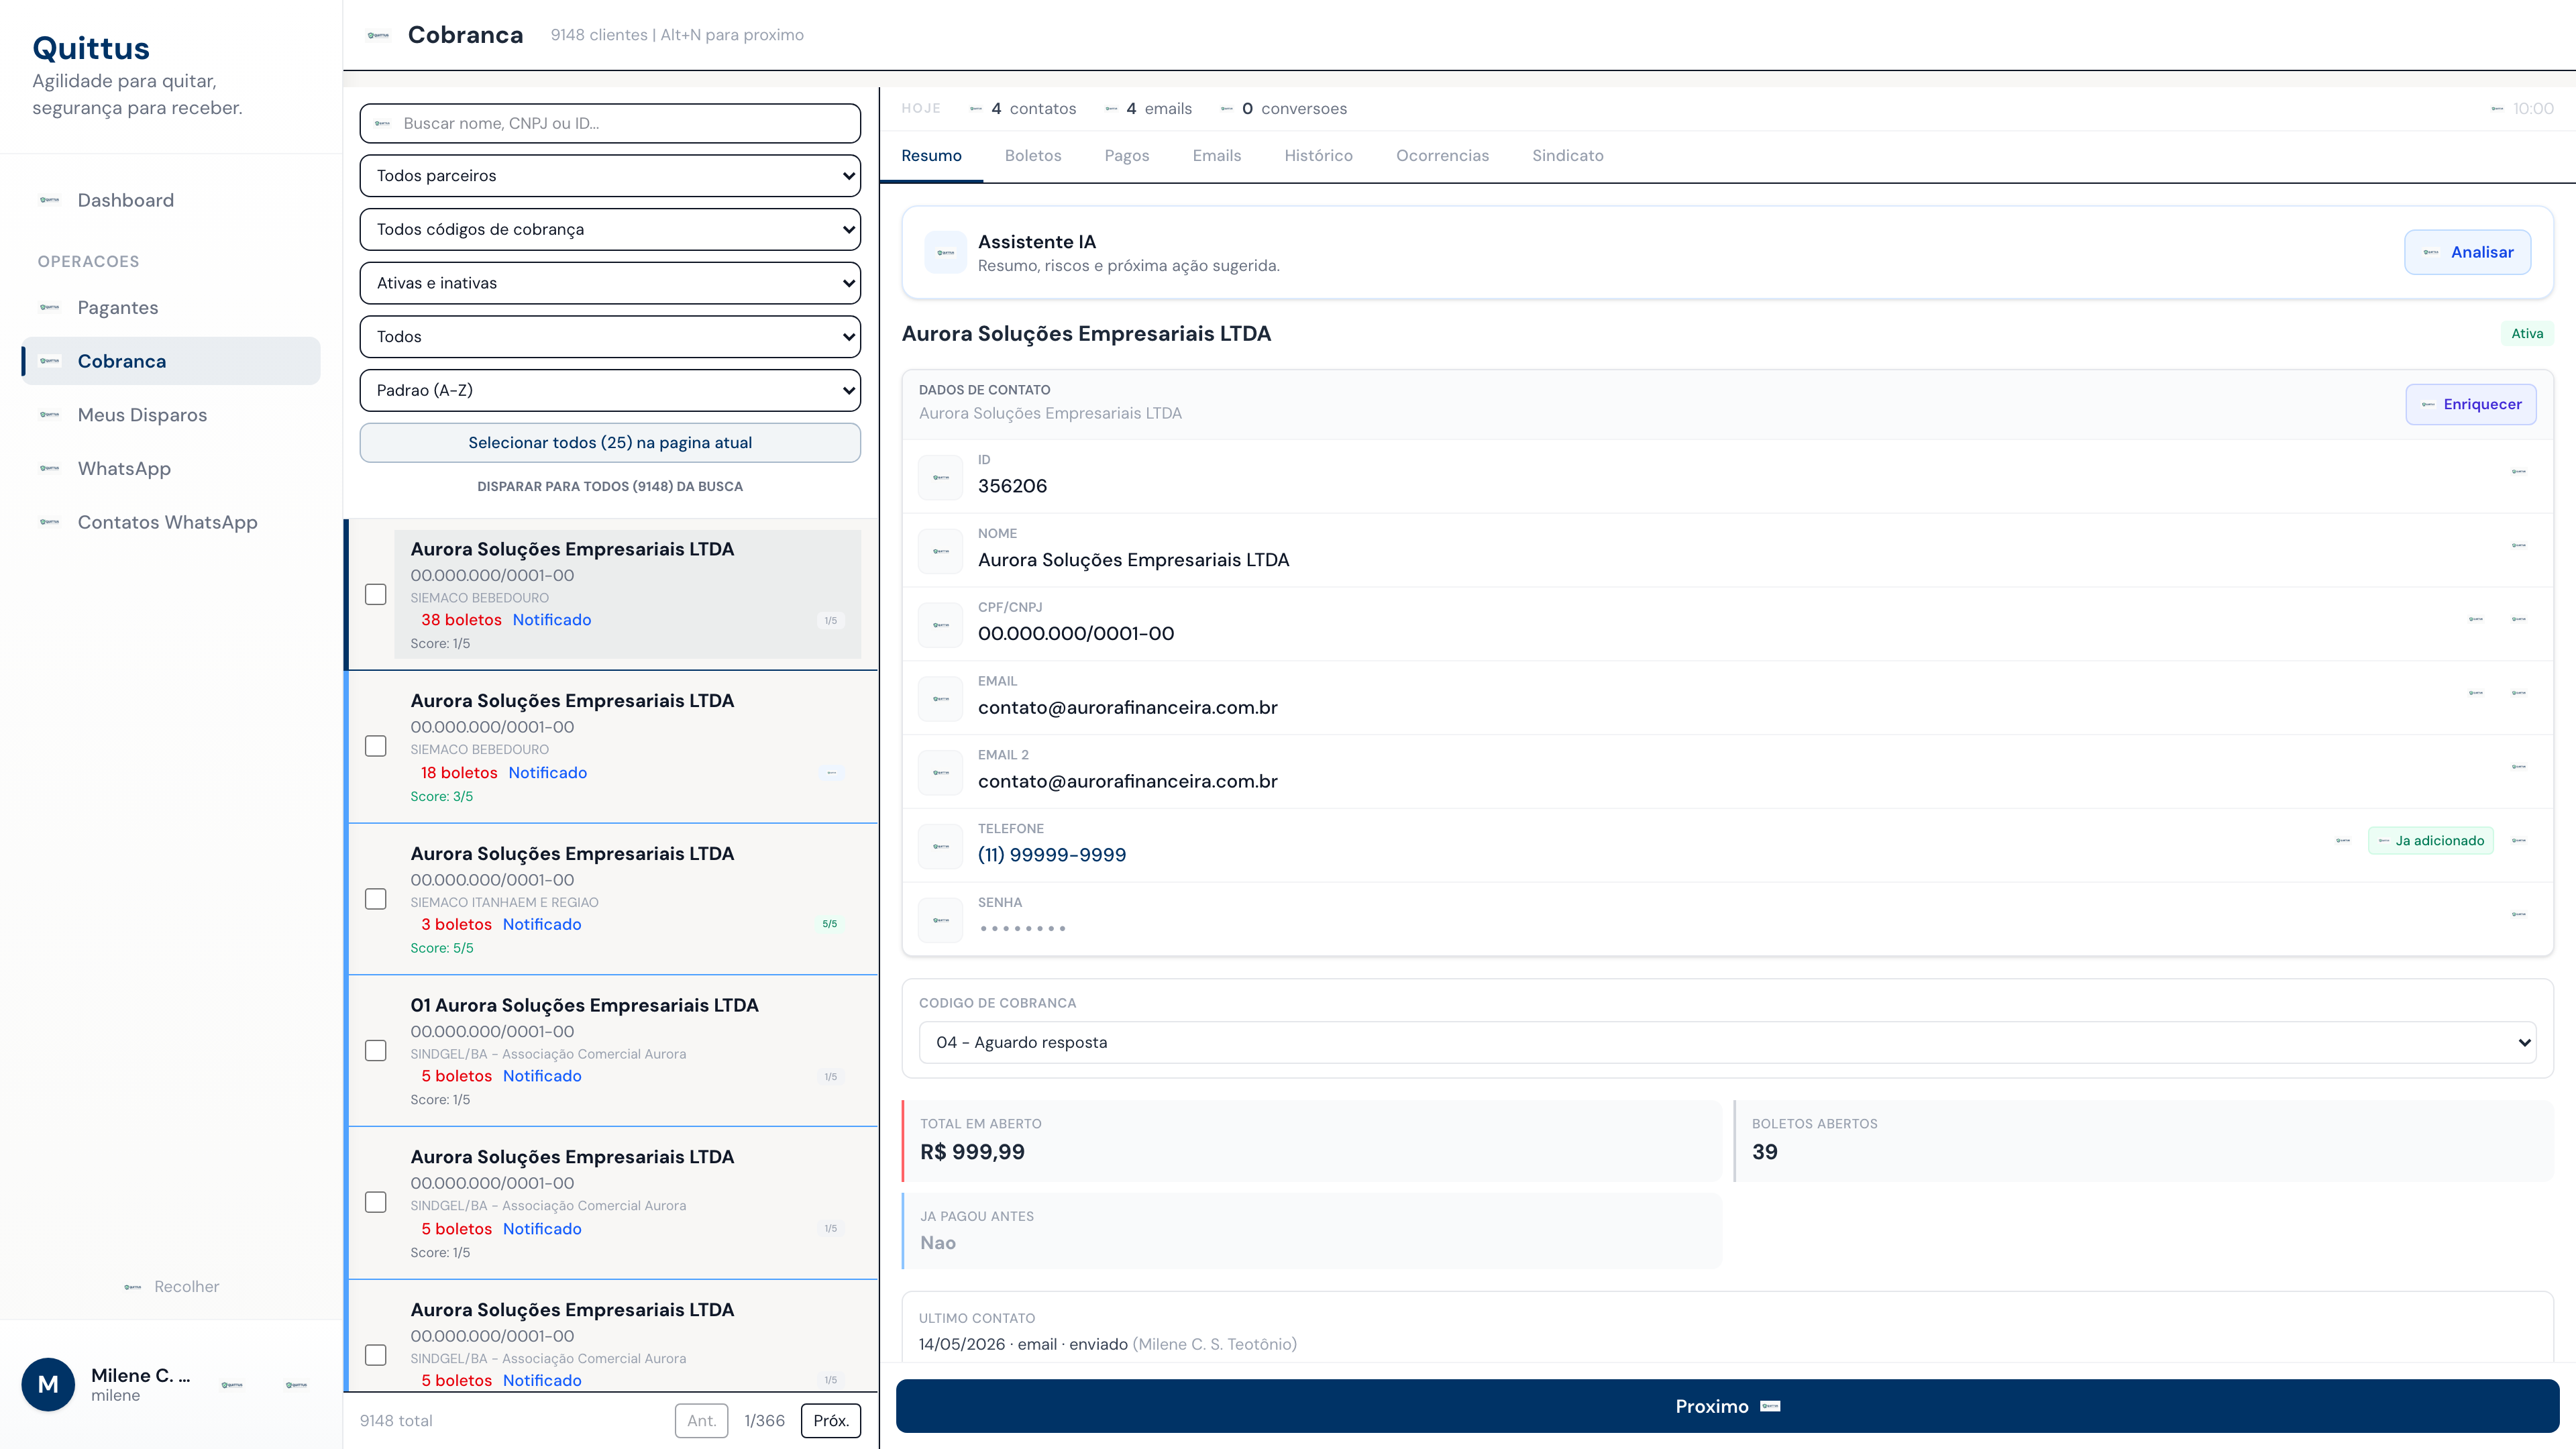This screenshot has width=2576, height=1449.
Task: Open the Ativas e inativas dropdown
Action: click(610, 283)
